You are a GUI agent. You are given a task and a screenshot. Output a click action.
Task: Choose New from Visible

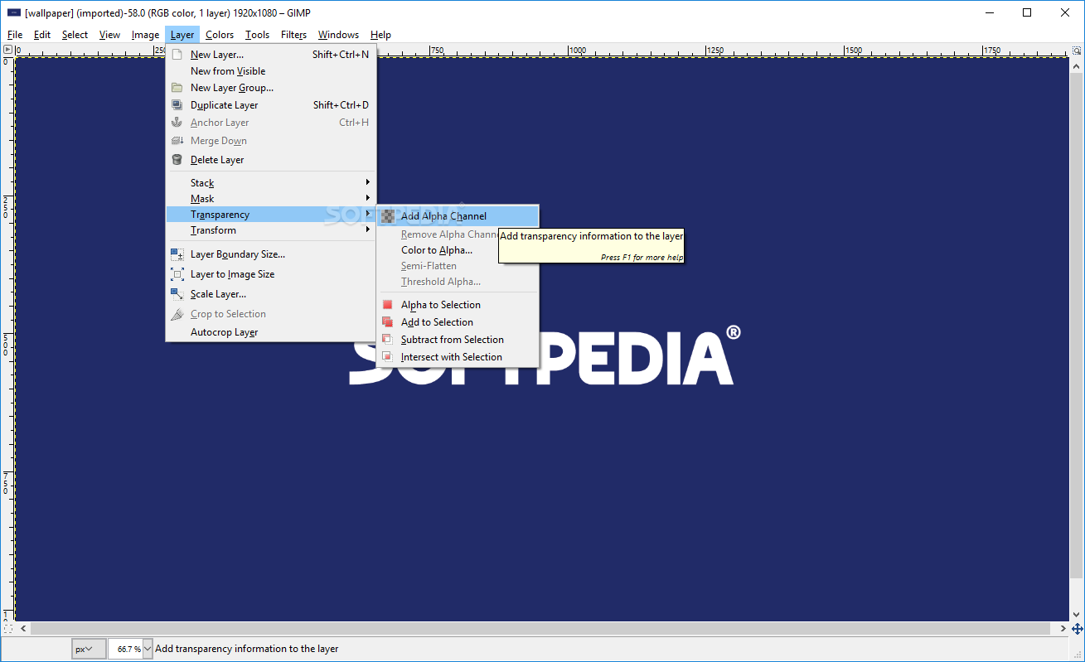pos(271,71)
